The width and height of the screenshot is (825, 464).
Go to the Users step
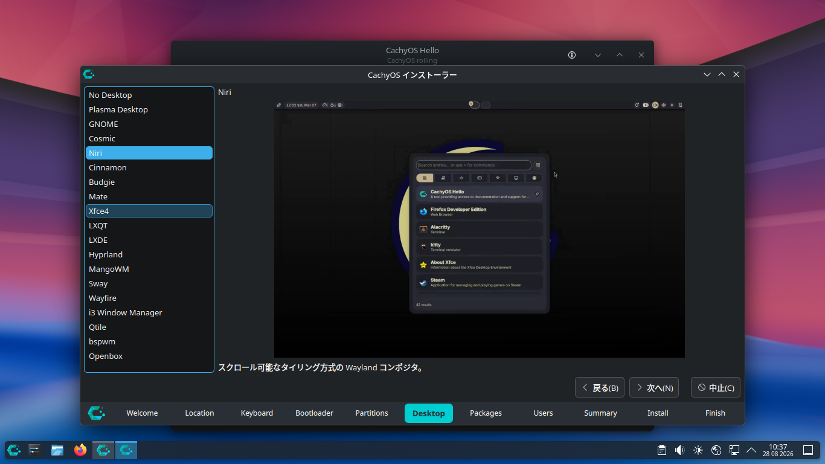[544, 413]
